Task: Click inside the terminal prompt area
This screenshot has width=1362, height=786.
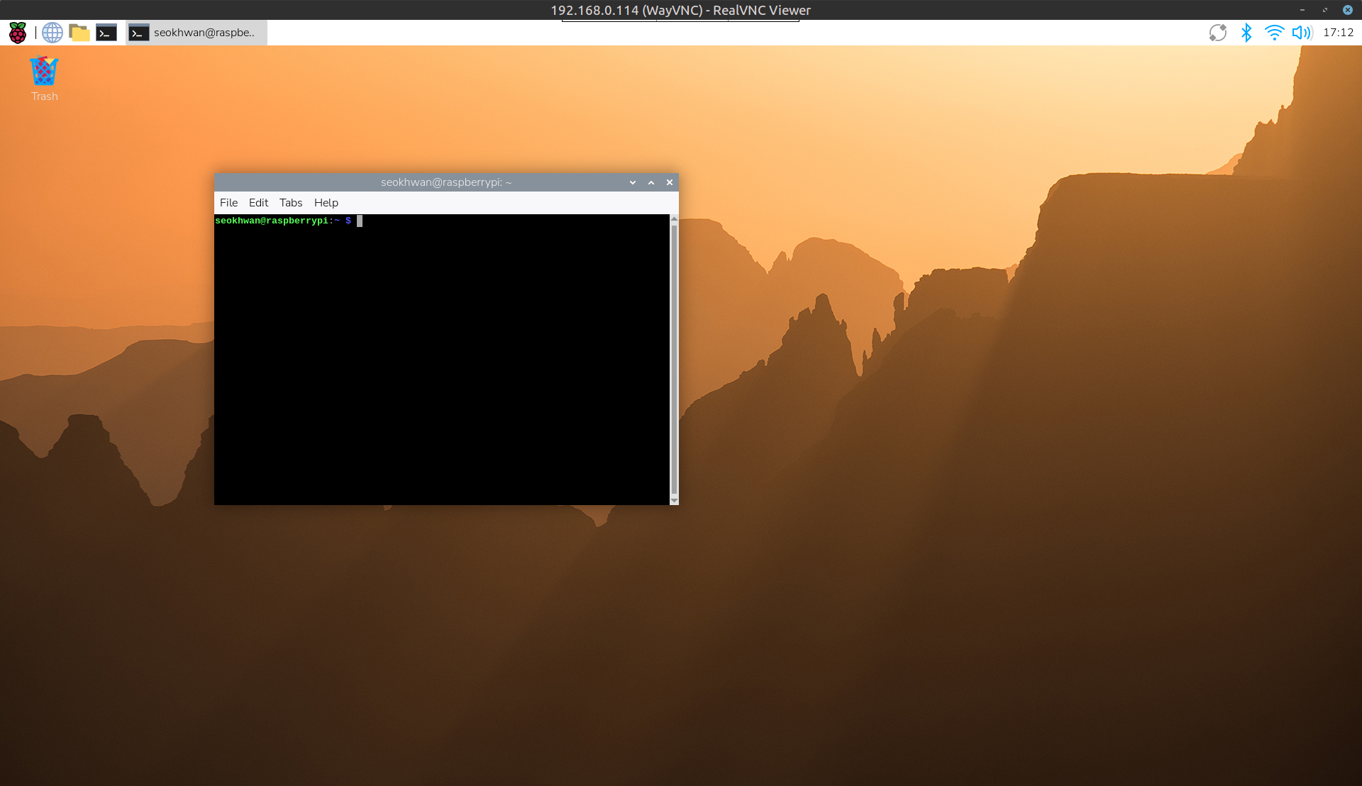Action: coord(440,355)
